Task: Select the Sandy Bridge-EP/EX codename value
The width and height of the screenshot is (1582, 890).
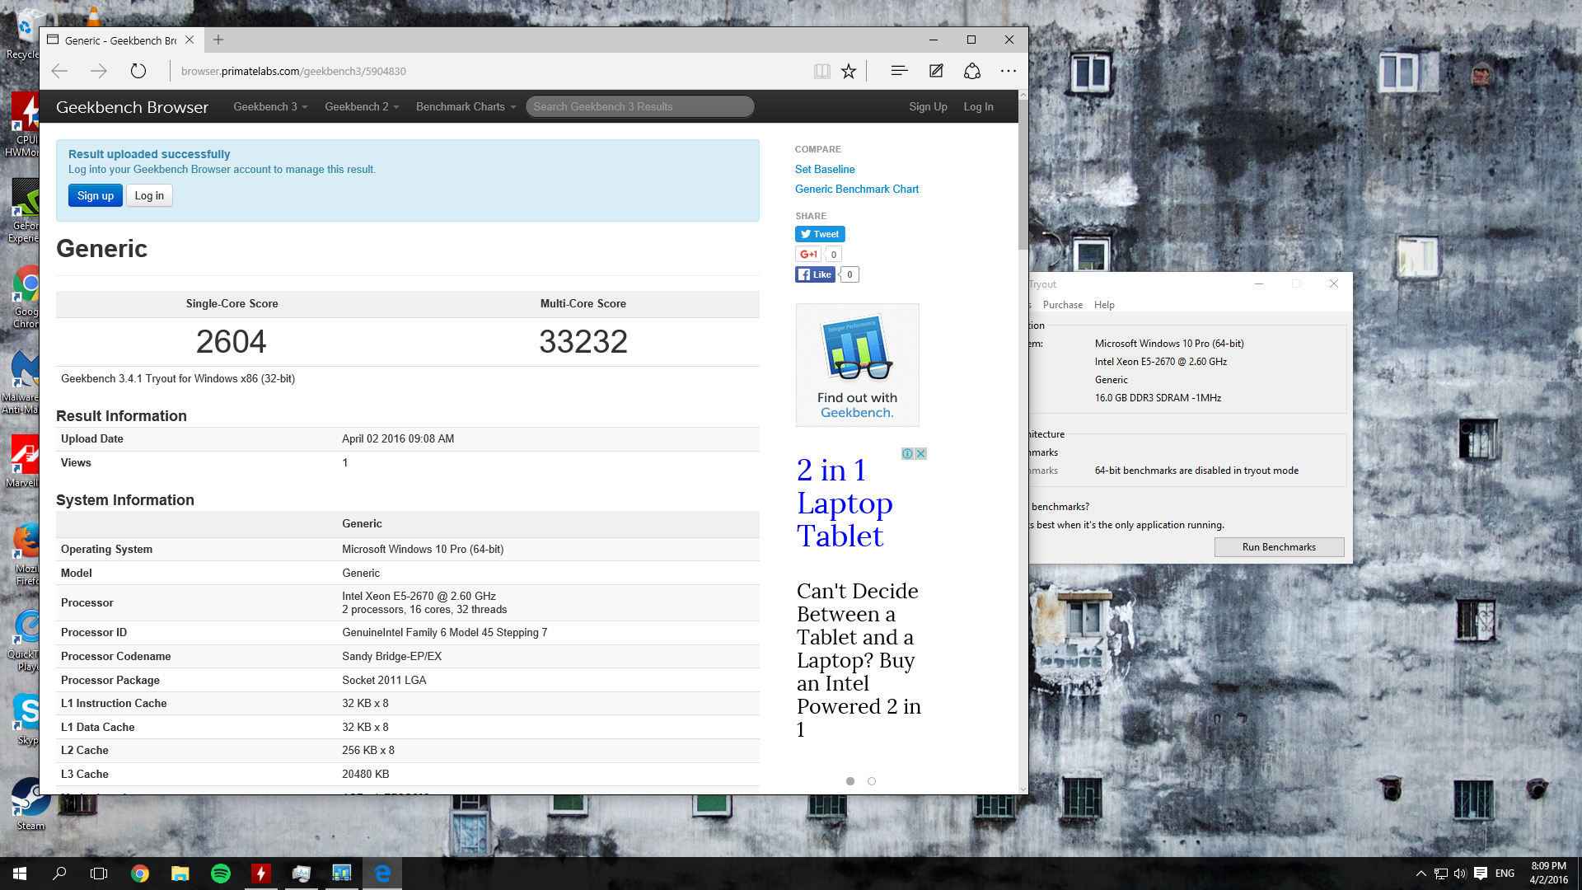Action: [392, 656]
